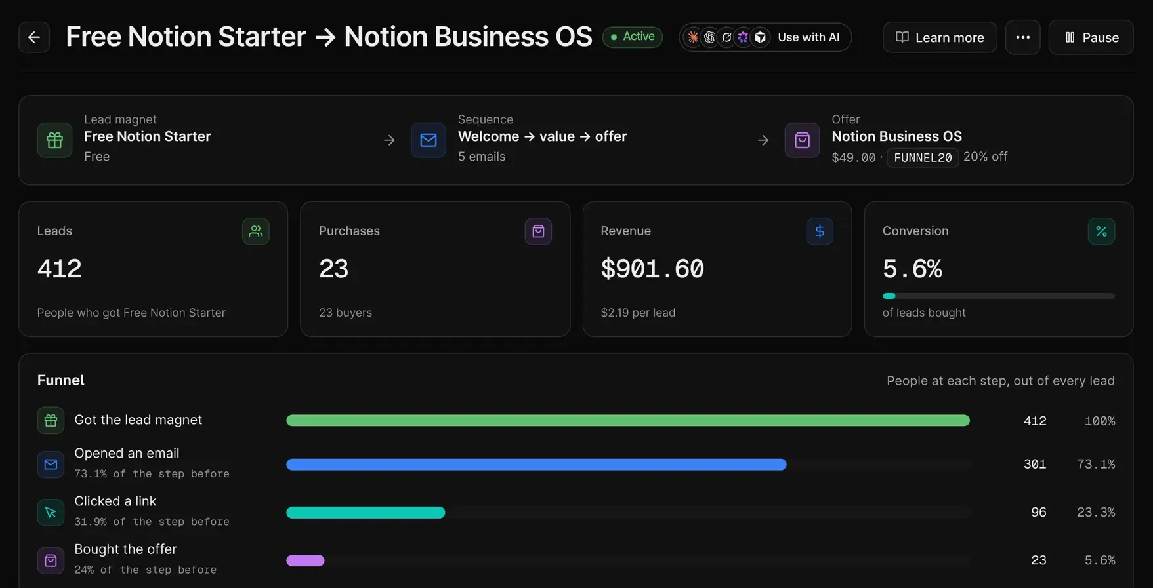Click the FUNNEL20 coupon code

point(923,157)
